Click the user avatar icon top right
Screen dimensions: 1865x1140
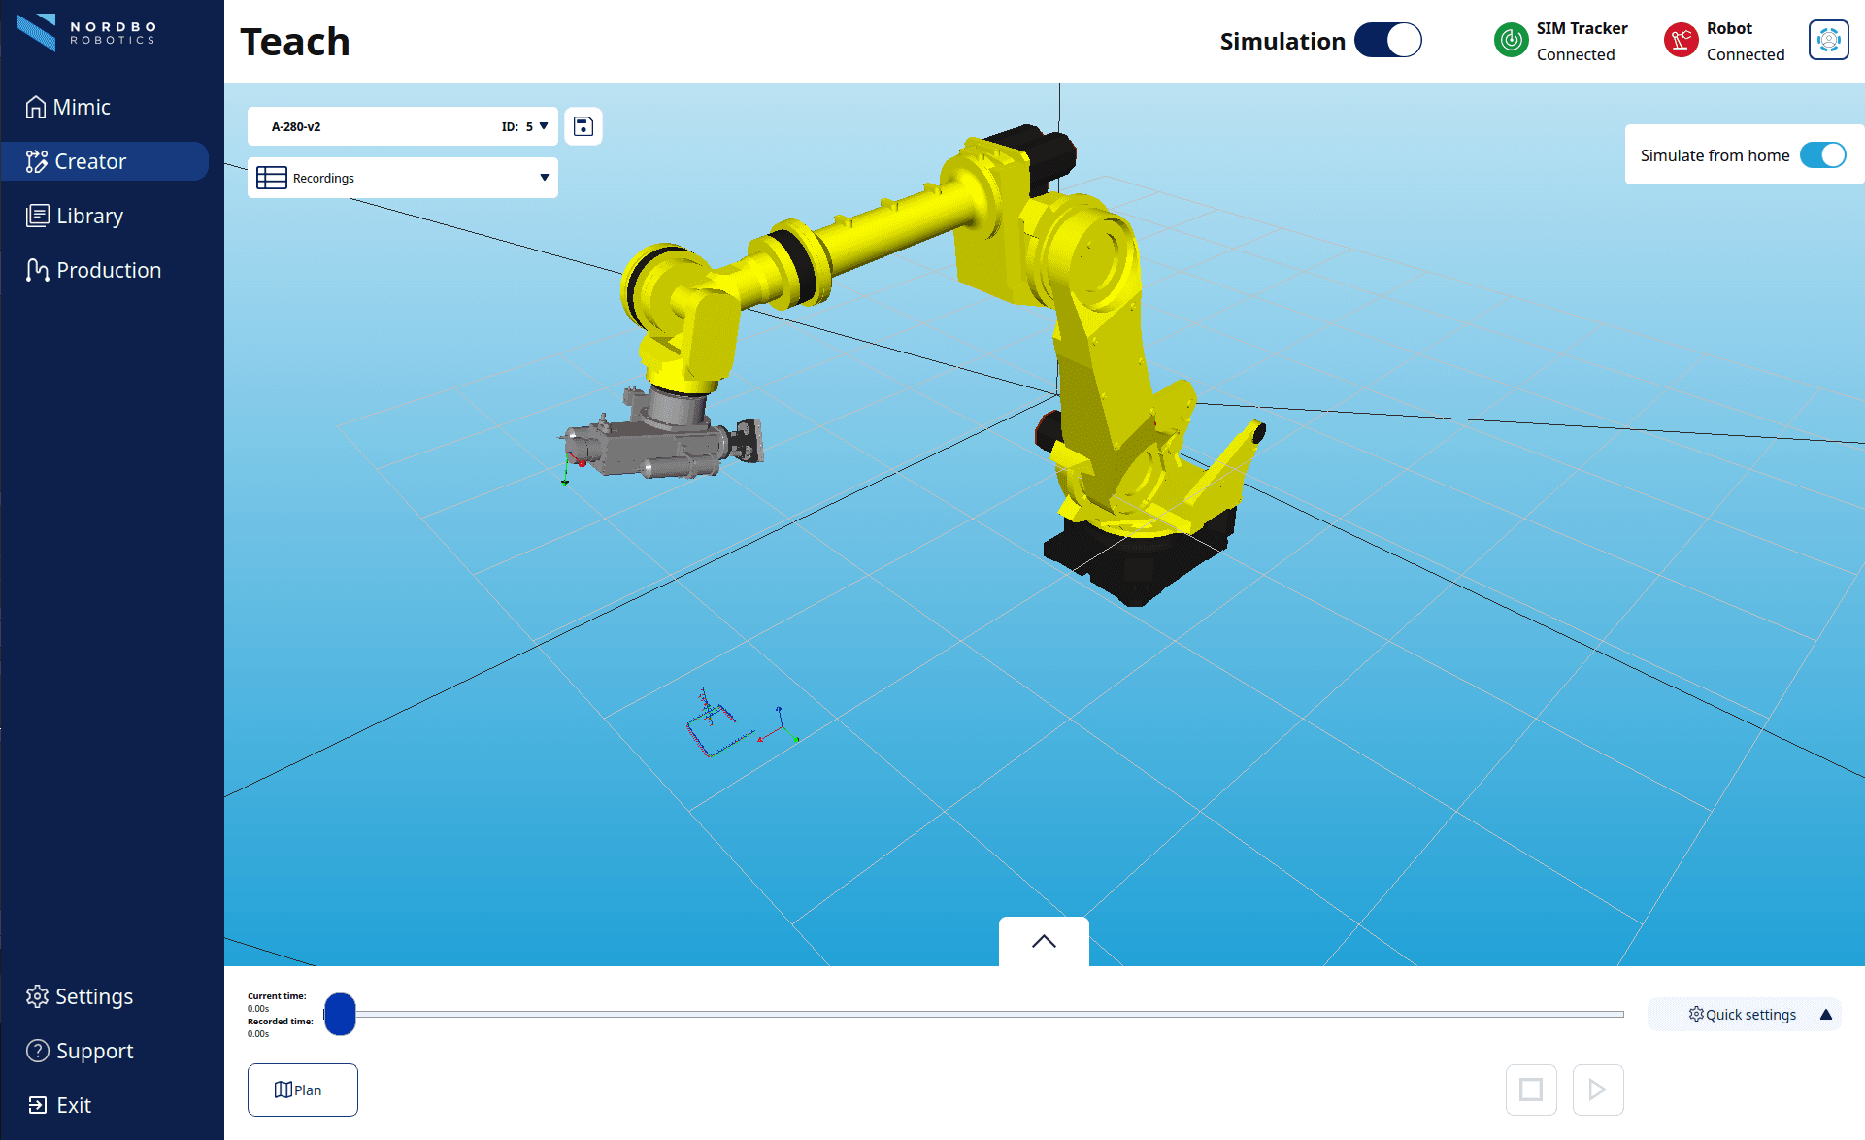pyautogui.click(x=1828, y=40)
